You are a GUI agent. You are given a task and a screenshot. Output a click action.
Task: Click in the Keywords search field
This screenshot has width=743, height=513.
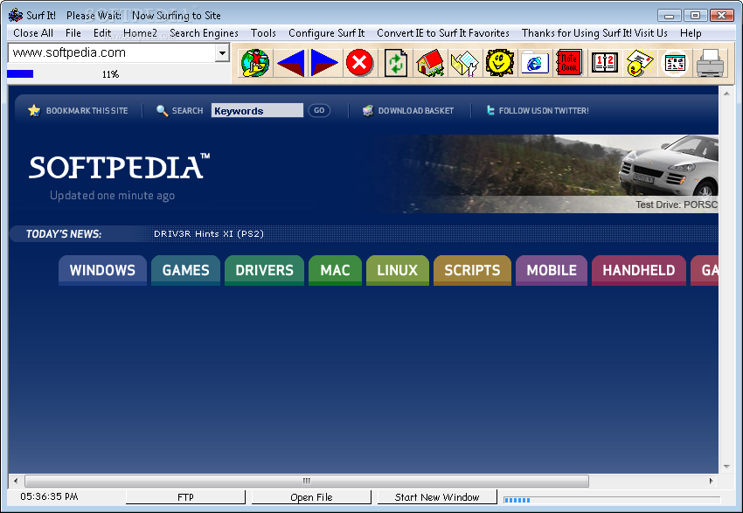pyautogui.click(x=257, y=110)
